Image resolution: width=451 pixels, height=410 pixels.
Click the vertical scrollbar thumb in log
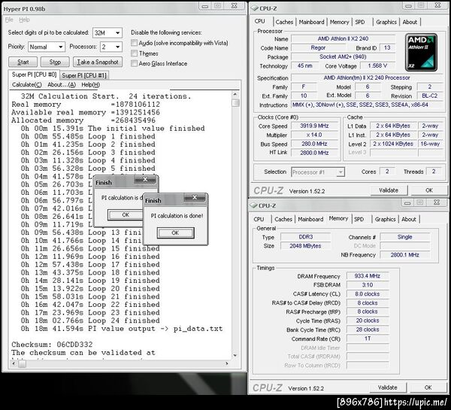(x=235, y=102)
